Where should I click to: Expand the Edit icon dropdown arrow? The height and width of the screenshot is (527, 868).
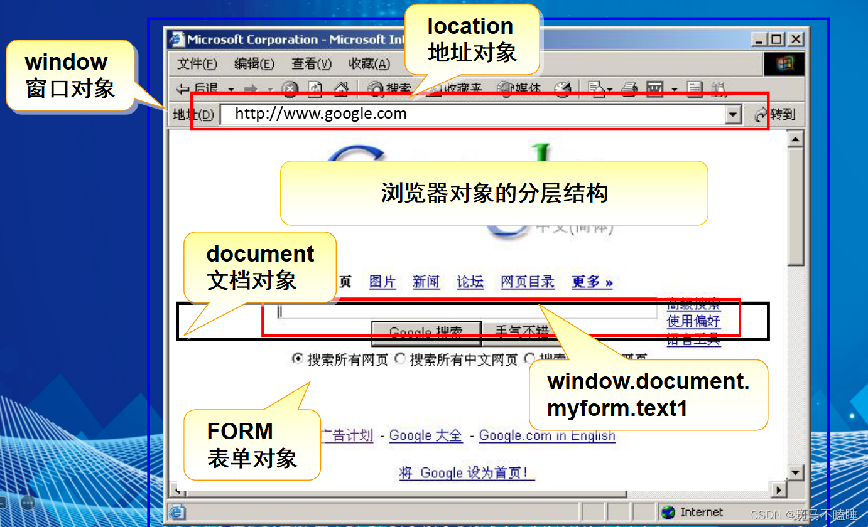point(675,90)
